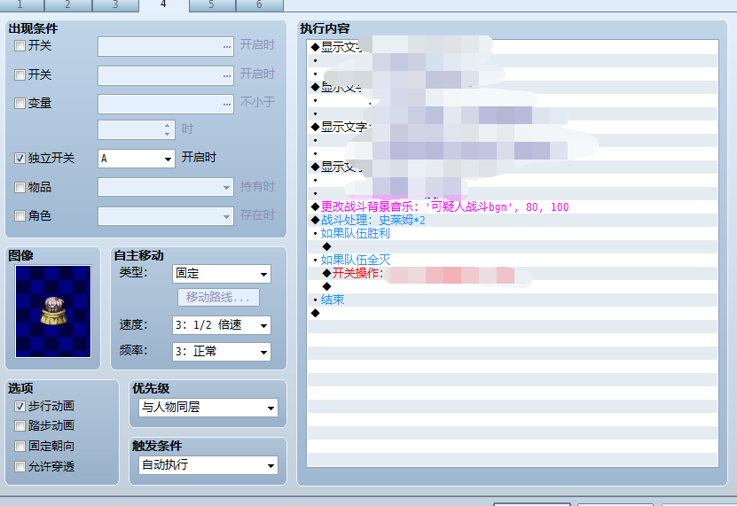Select the 更改战斗背景音乐 command line
This screenshot has height=506, width=737.
pos(513,207)
